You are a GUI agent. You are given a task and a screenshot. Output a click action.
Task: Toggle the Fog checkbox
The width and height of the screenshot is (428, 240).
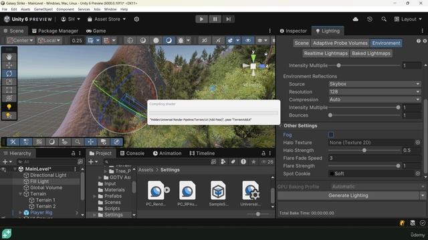click(x=331, y=135)
